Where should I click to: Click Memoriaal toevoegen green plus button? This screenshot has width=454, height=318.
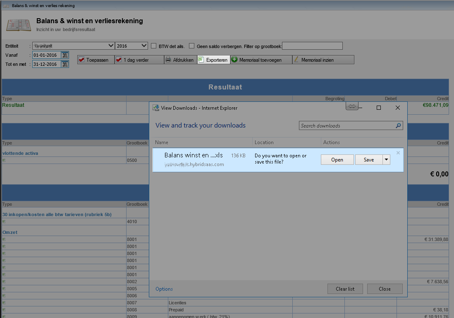[261, 60]
